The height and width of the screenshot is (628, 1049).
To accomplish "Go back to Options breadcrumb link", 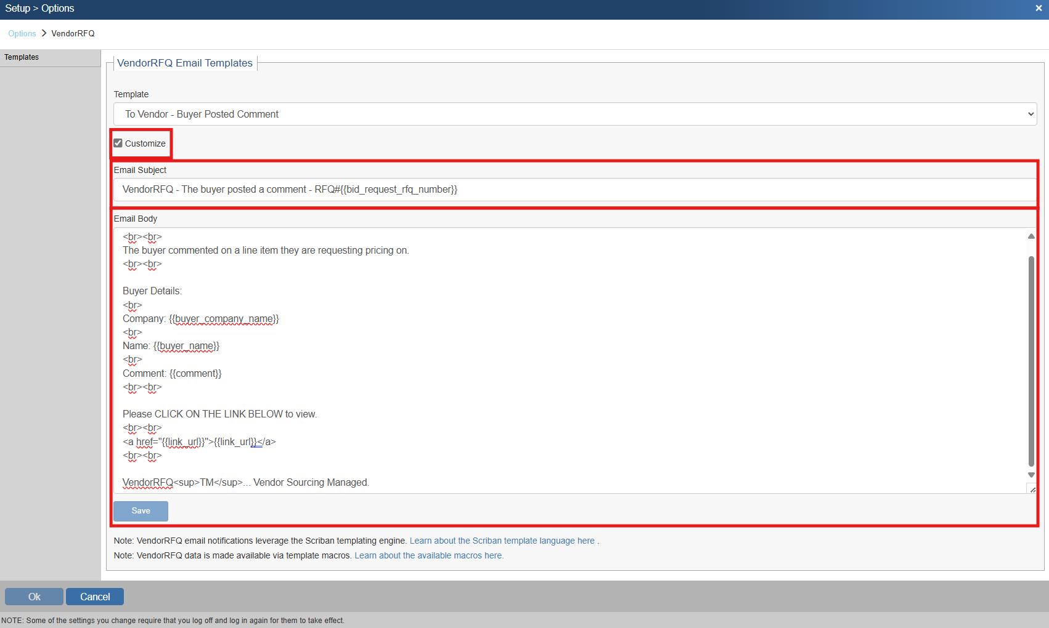I will tap(22, 34).
